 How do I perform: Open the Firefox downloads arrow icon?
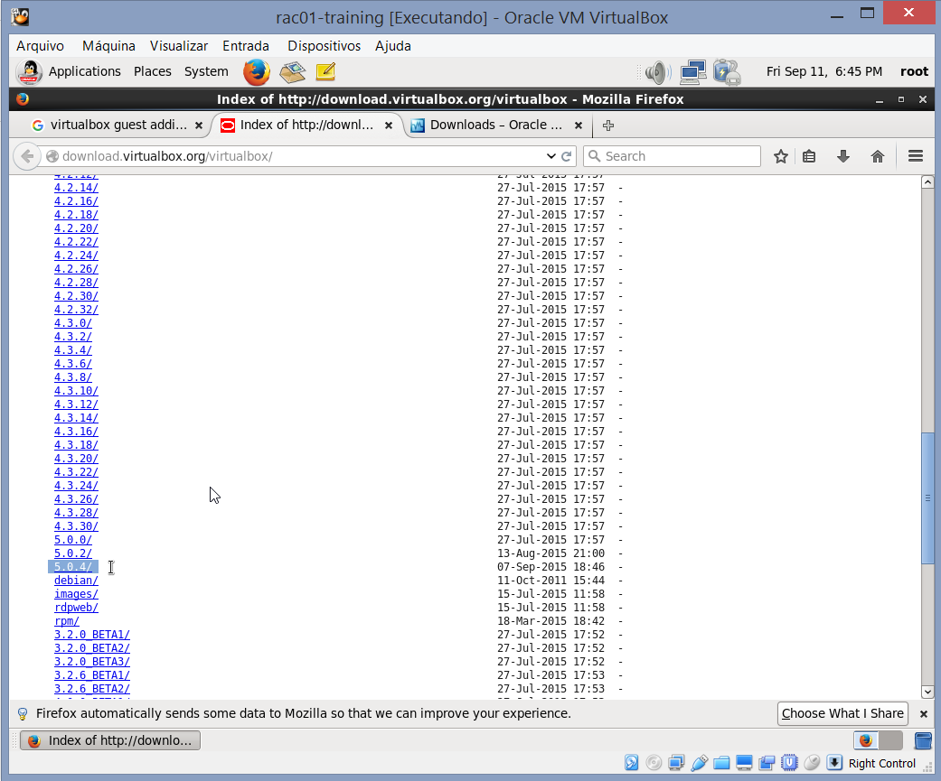pyautogui.click(x=843, y=156)
